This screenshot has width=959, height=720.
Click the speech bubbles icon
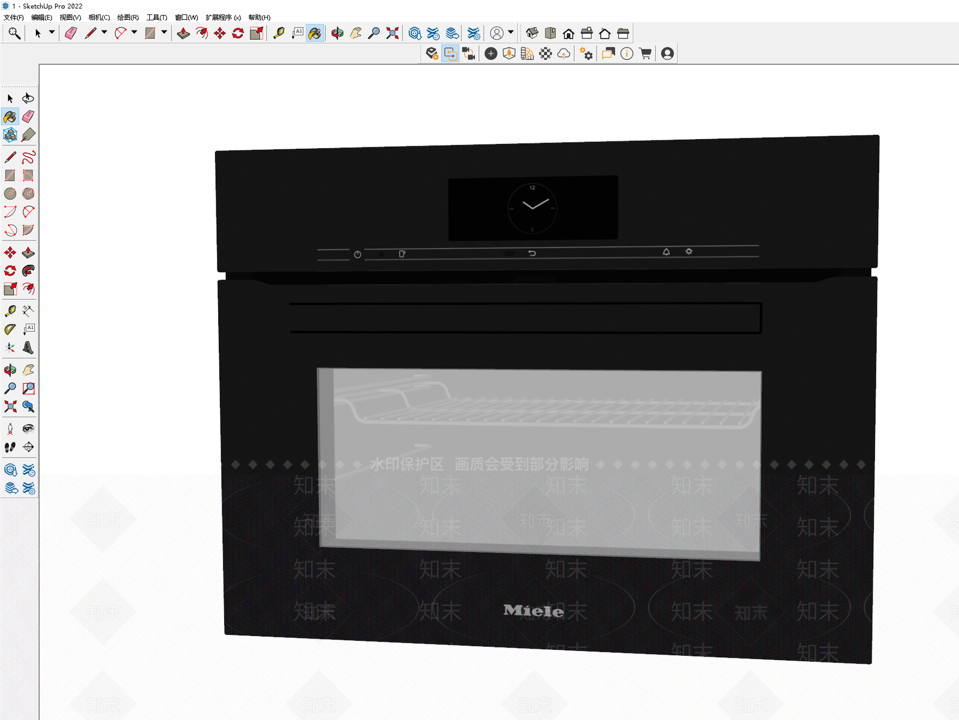pyautogui.click(x=608, y=54)
